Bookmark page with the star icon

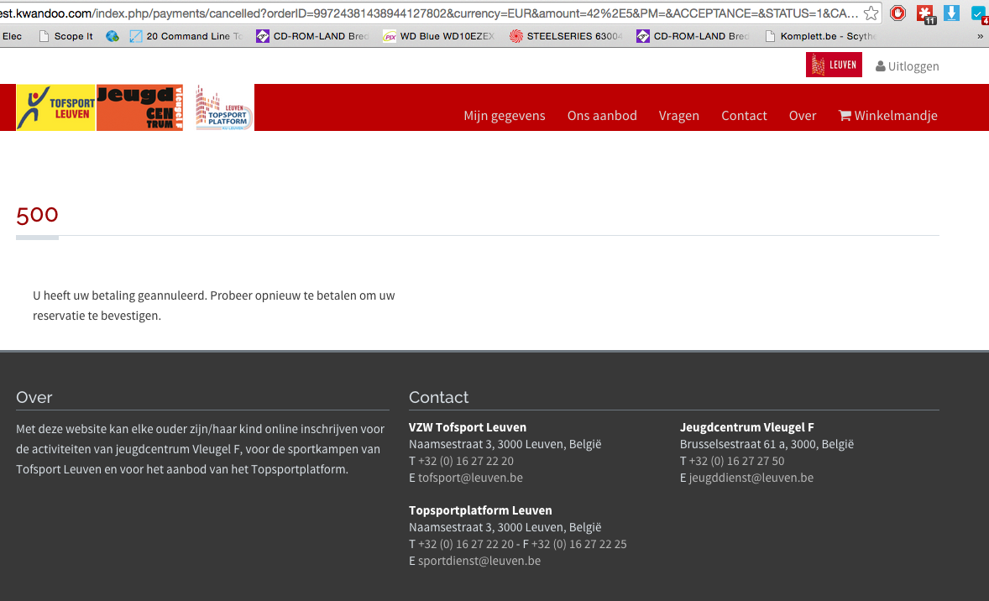(871, 13)
